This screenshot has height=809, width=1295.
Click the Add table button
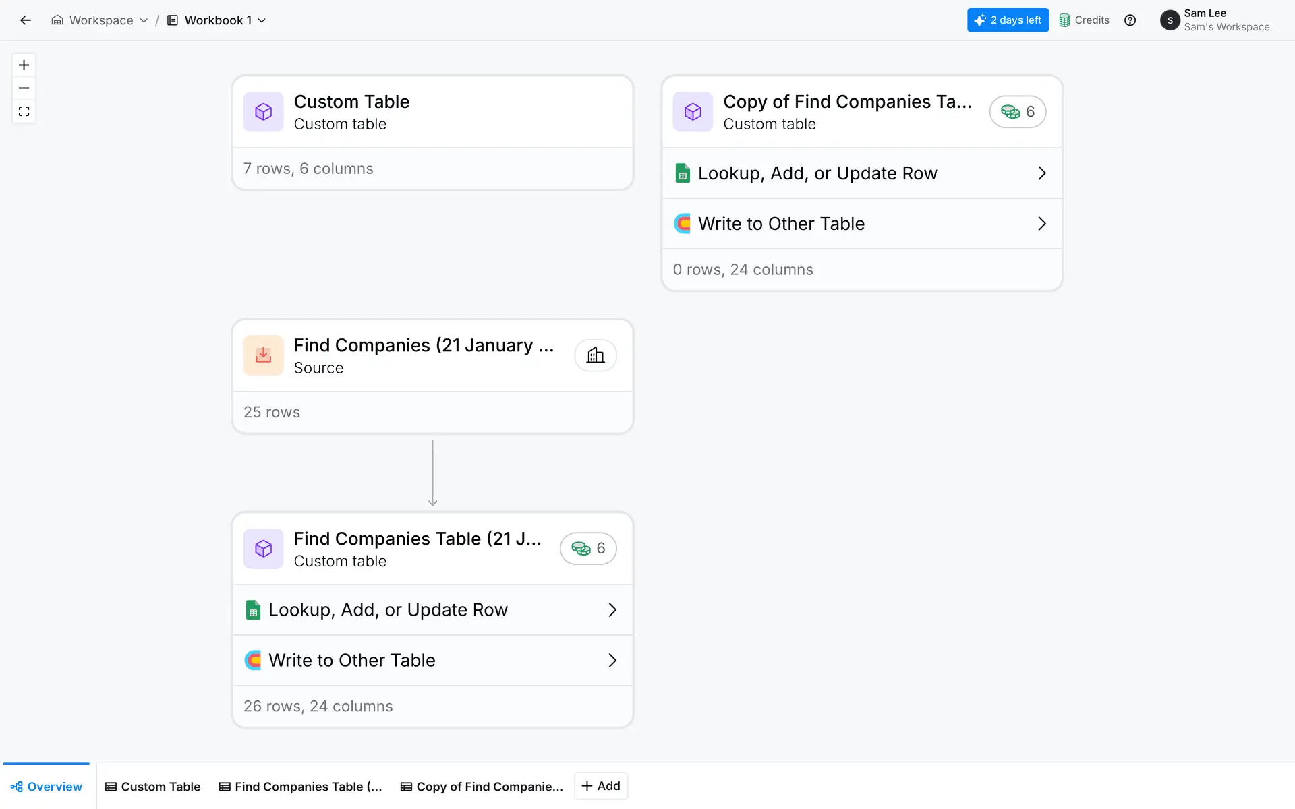click(x=601, y=786)
